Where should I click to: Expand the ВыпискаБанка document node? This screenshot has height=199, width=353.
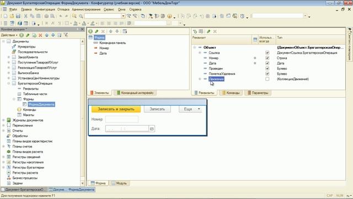(x=9, y=73)
